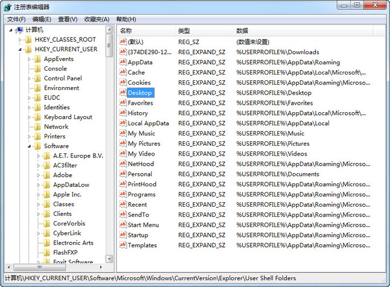Image resolution: width=390 pixels, height=287 pixels.
Task: Click the computer icon at tree root
Action: tap(19, 30)
